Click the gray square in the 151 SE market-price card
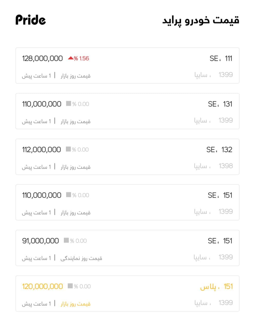255x328 pixels. coord(68,195)
